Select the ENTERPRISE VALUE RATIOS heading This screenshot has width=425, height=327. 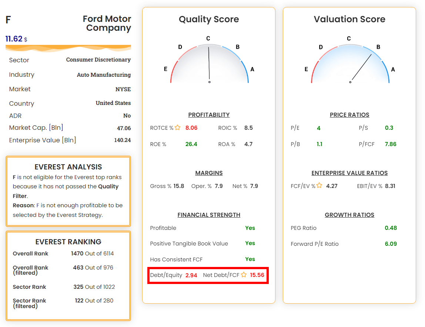click(349, 173)
